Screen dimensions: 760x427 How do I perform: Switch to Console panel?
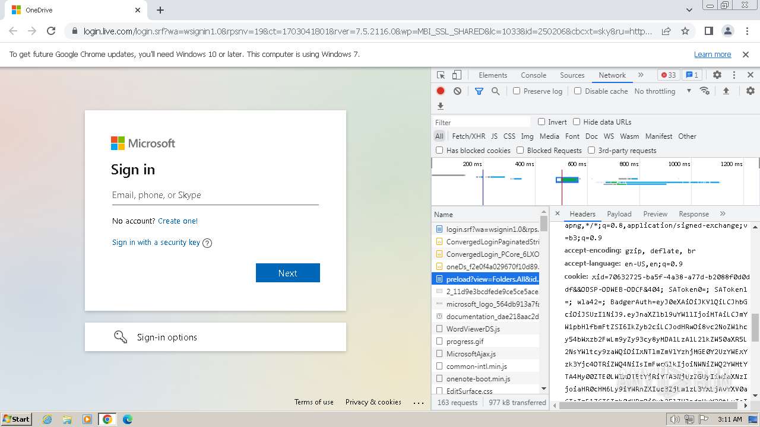pyautogui.click(x=533, y=75)
